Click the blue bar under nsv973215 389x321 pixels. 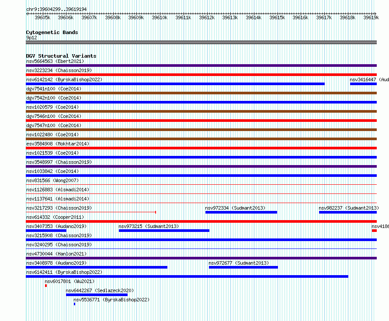[164, 231]
